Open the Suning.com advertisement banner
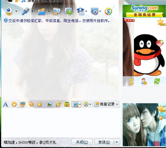 (144, 11)
